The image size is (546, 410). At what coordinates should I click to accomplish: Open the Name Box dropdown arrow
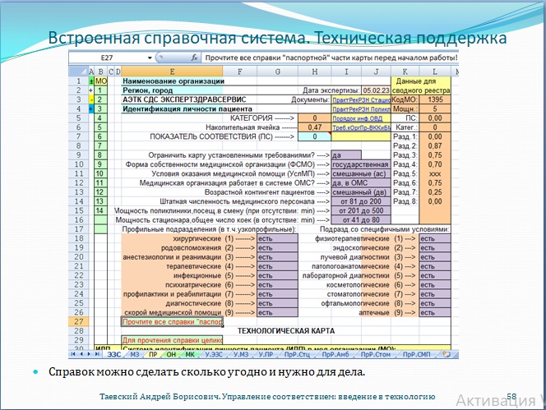pos(150,58)
